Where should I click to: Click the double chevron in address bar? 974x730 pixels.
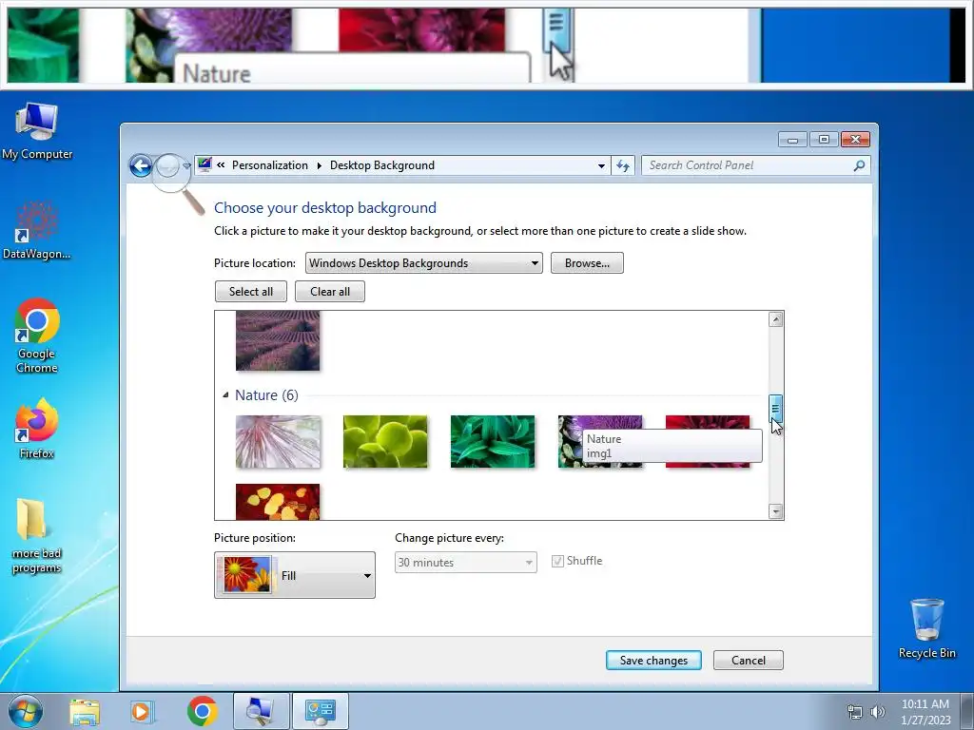point(221,165)
